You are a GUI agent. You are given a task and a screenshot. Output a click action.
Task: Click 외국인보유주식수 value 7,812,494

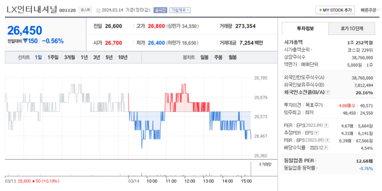[x=364, y=85]
